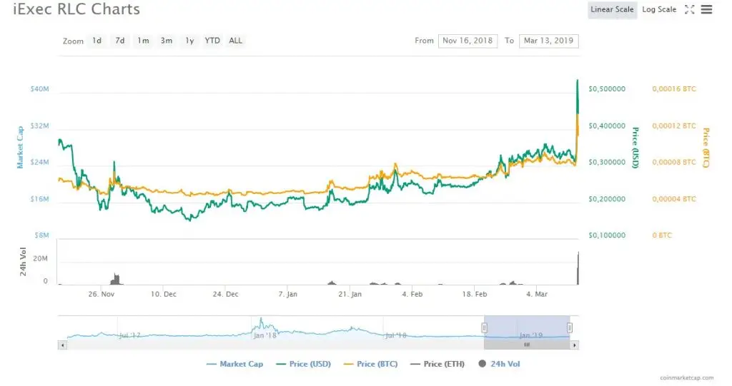The height and width of the screenshot is (386, 732).
Task: Select the 3m zoom range
Action: click(166, 41)
